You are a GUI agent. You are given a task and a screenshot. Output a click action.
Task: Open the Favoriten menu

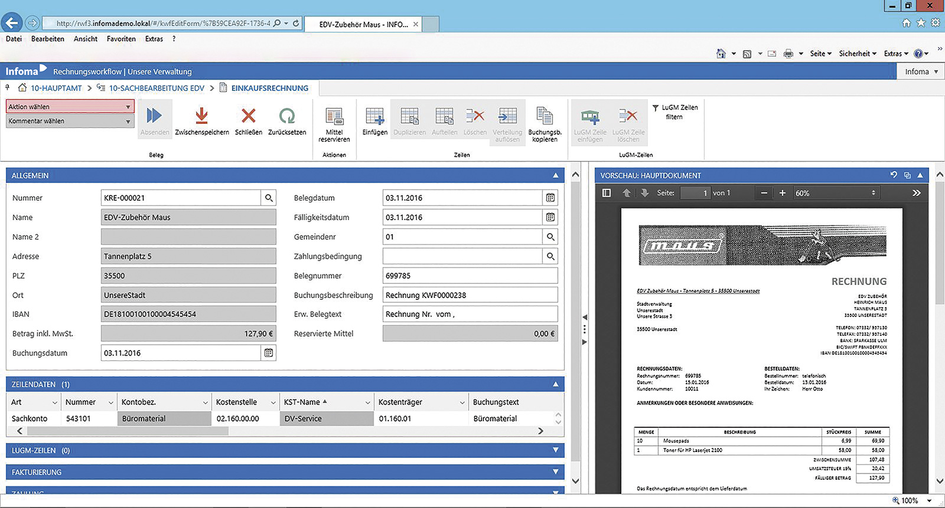[x=121, y=39]
